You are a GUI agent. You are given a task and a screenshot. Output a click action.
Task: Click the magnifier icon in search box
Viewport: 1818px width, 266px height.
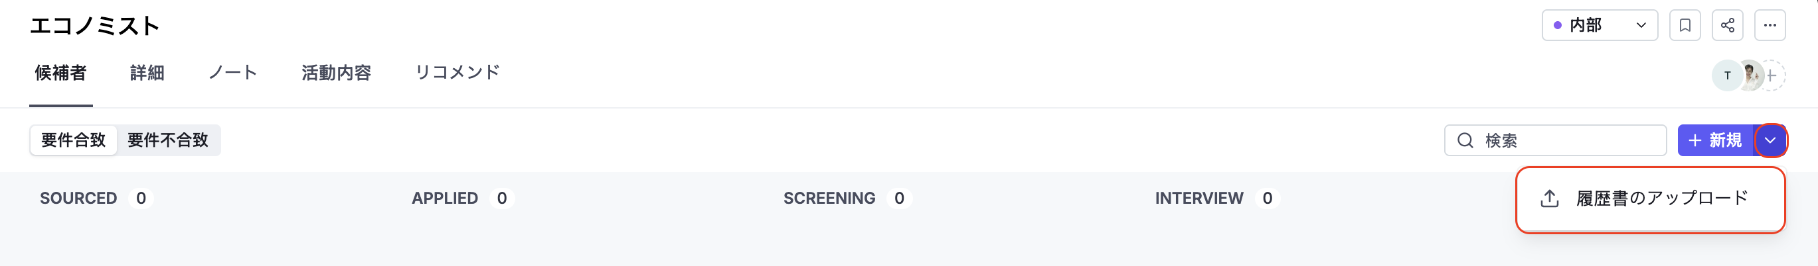point(1465,140)
